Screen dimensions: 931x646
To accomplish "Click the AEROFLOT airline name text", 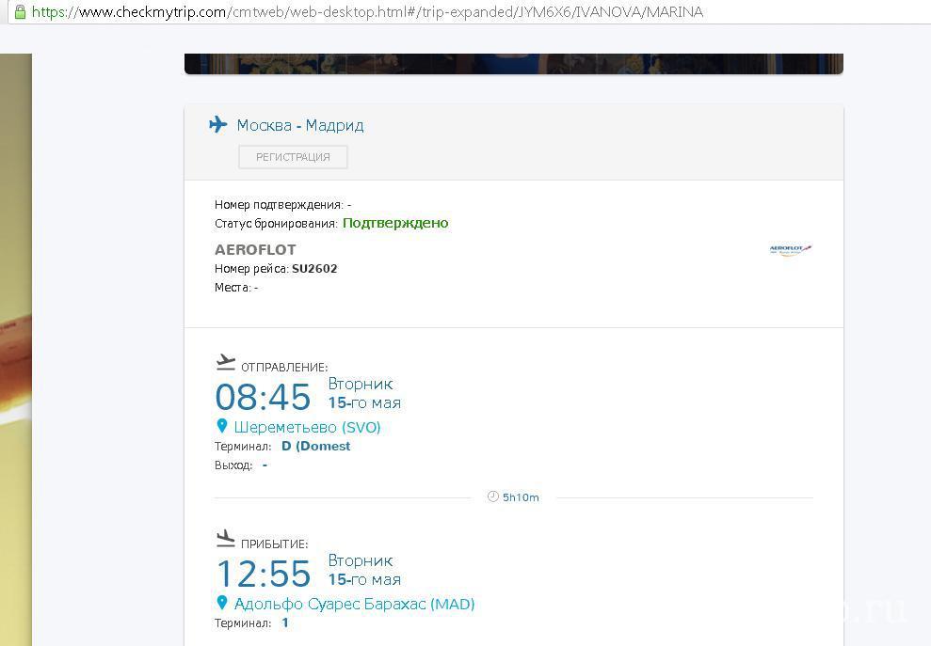I will click(255, 249).
